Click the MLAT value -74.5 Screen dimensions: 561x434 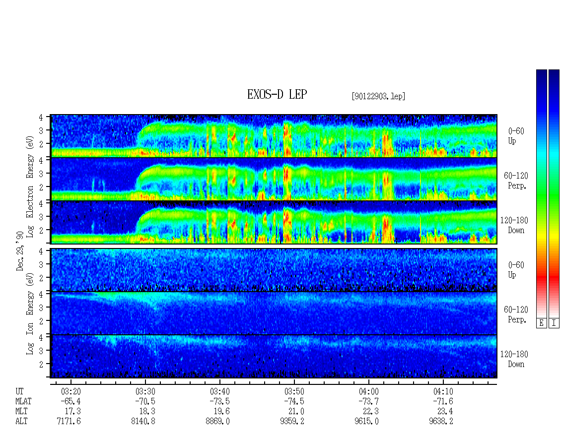(294, 401)
